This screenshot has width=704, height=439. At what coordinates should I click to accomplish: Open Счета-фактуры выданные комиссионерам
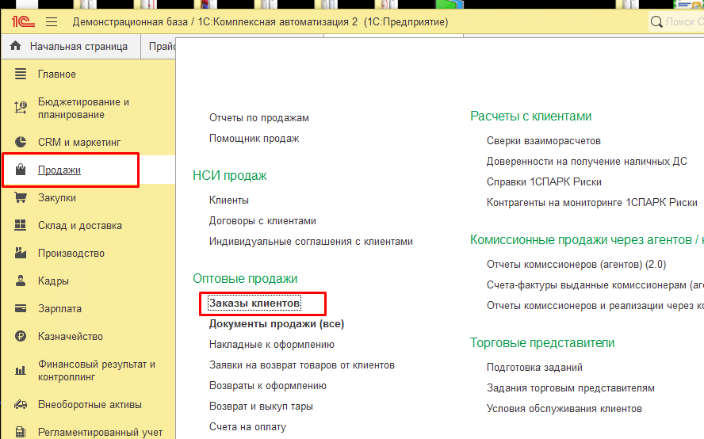click(x=595, y=285)
